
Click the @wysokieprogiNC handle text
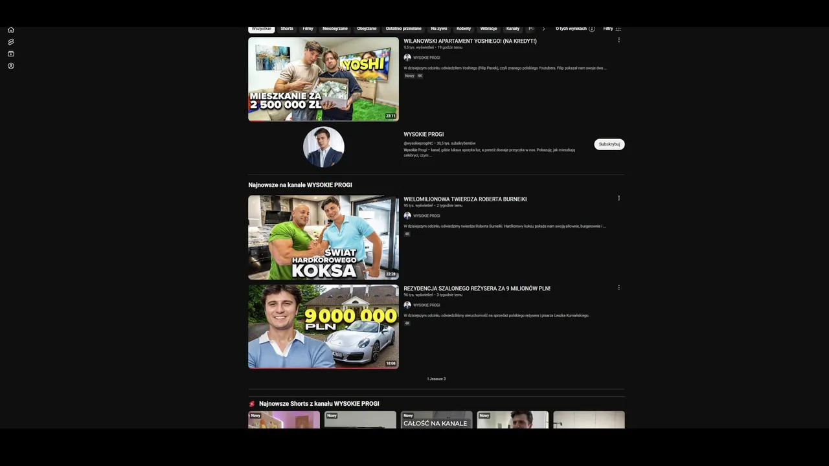[418, 143]
